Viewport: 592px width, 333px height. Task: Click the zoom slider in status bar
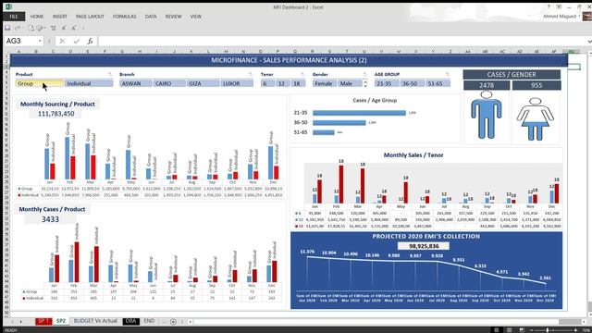[548, 330]
